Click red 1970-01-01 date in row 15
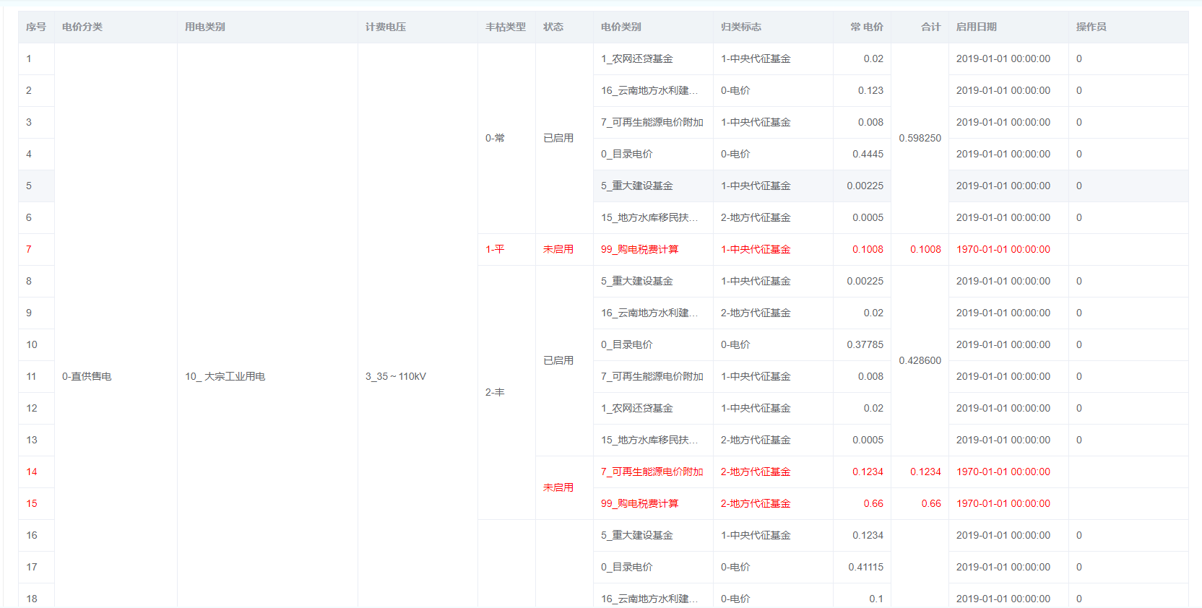1202x608 pixels. 1003,503
